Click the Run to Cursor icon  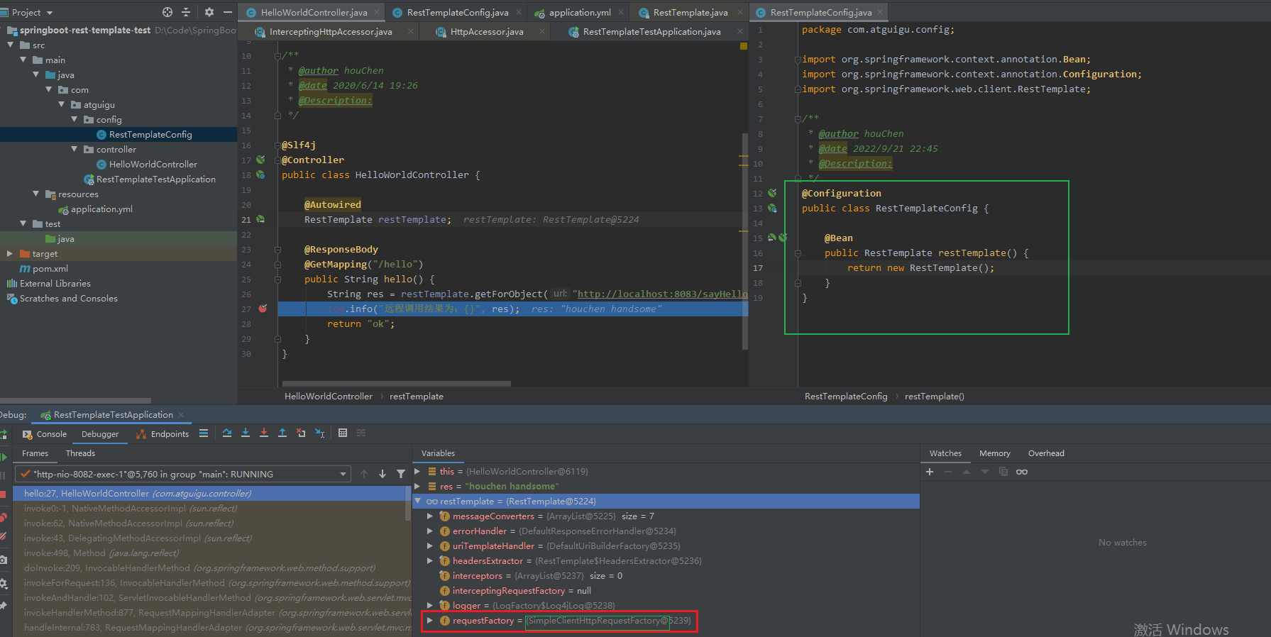coord(319,433)
